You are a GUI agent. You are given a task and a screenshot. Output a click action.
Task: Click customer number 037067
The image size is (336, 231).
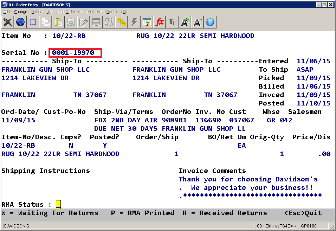pos(241,120)
